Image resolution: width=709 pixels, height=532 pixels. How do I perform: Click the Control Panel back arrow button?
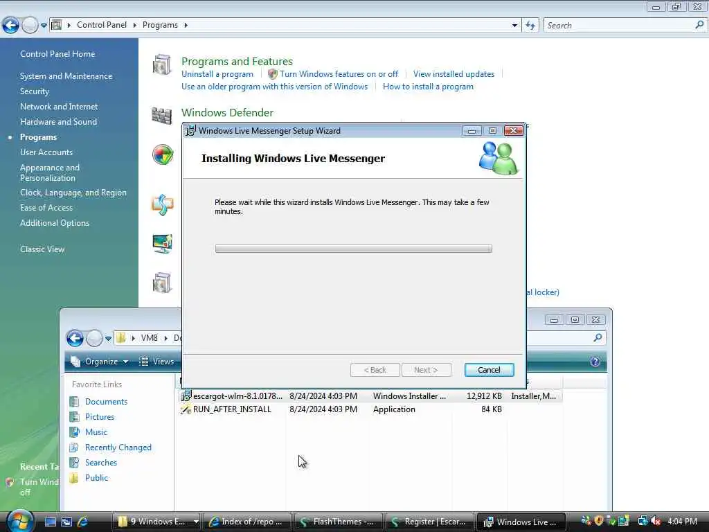tap(10, 26)
